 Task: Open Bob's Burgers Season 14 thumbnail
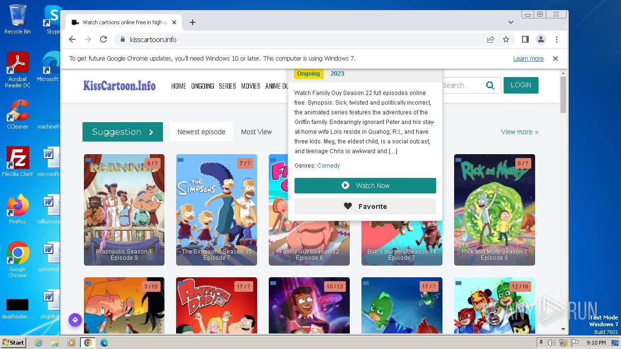click(402, 243)
